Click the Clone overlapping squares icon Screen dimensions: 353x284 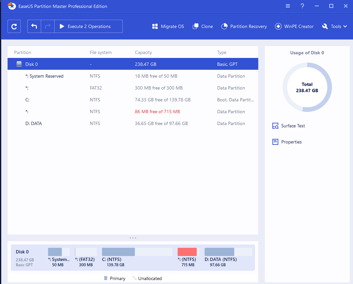pyautogui.click(x=195, y=26)
